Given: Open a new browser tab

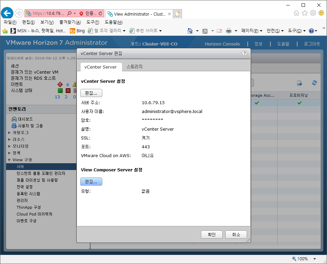Looking at the screenshot, I should (177, 14).
